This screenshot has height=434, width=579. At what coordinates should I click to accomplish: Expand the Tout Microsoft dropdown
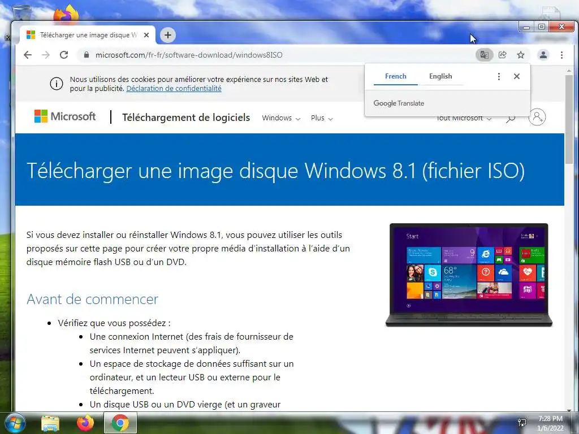pos(464,119)
